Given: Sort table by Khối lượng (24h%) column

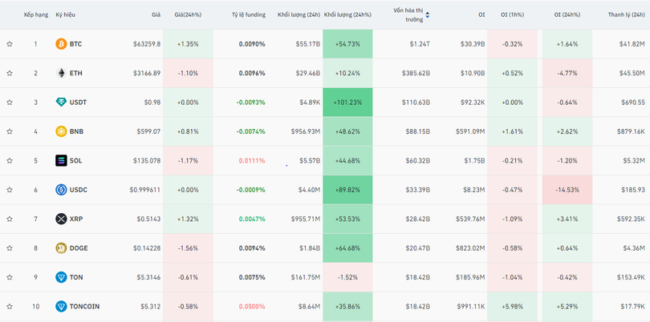Looking at the screenshot, I should [347, 14].
